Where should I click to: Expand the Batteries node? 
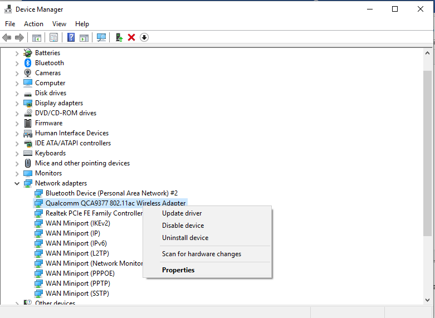point(17,53)
